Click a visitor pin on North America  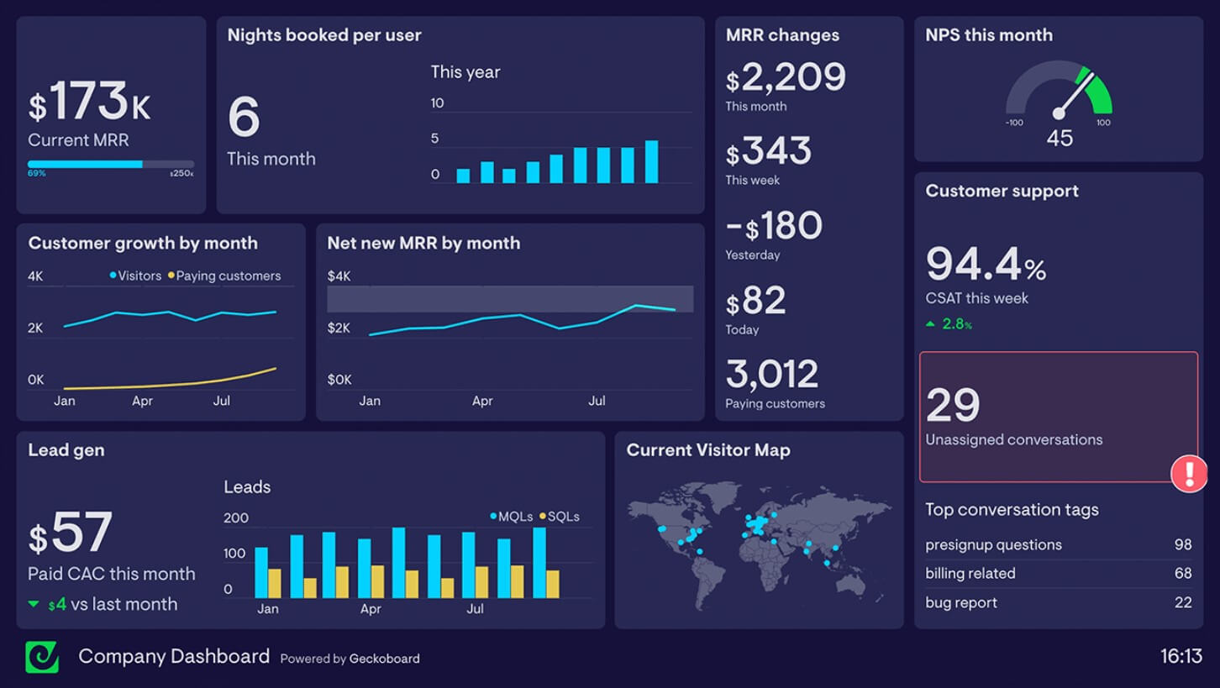click(664, 529)
